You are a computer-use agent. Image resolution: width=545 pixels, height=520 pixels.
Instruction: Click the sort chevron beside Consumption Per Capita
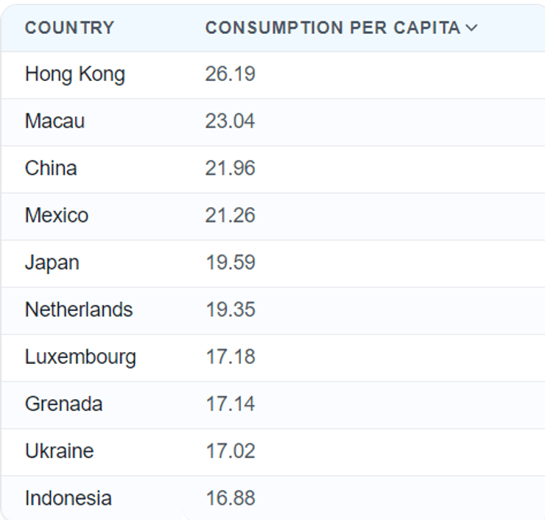coord(471,28)
